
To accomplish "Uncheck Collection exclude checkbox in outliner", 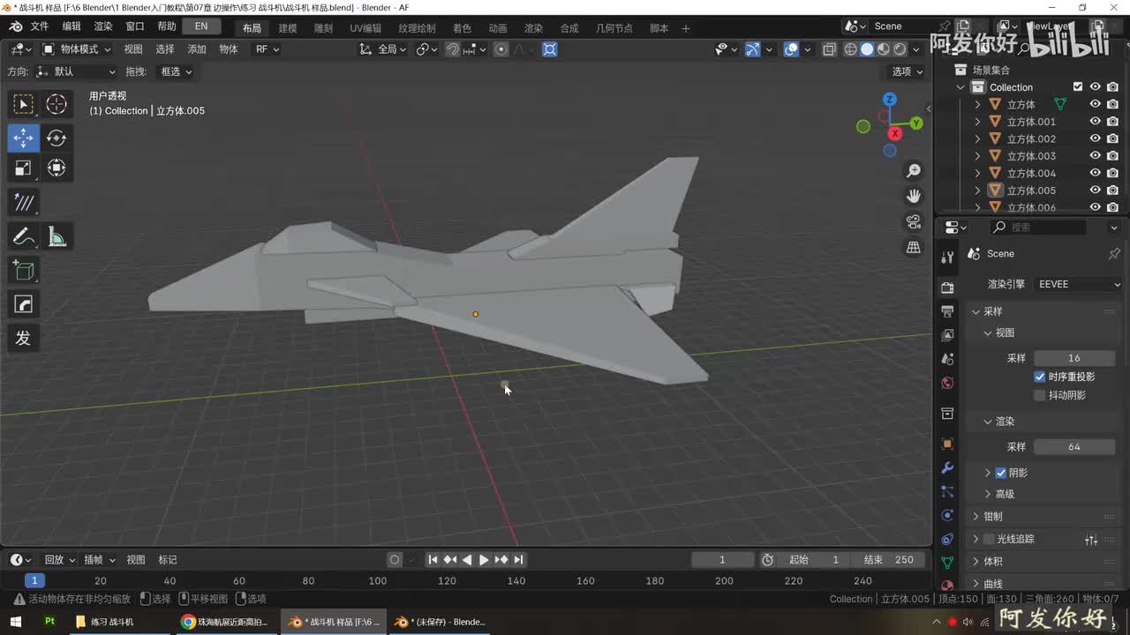I will pyautogui.click(x=1078, y=86).
